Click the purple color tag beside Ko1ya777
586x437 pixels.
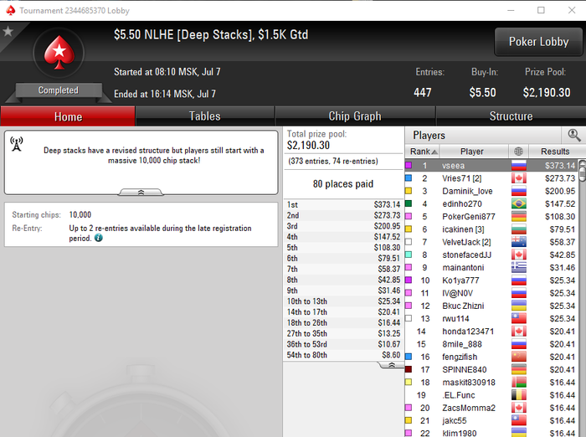(x=409, y=280)
